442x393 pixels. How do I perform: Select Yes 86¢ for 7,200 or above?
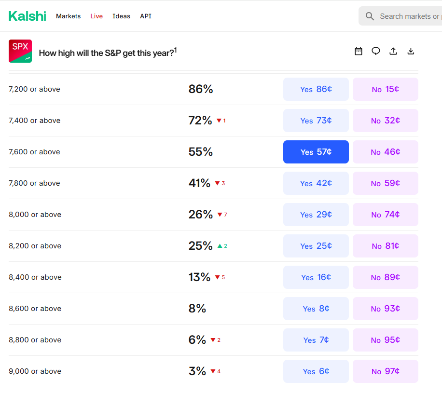coord(316,89)
